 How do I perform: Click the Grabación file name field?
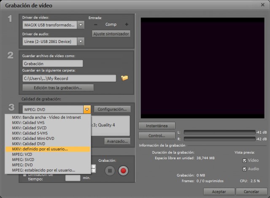(53, 64)
